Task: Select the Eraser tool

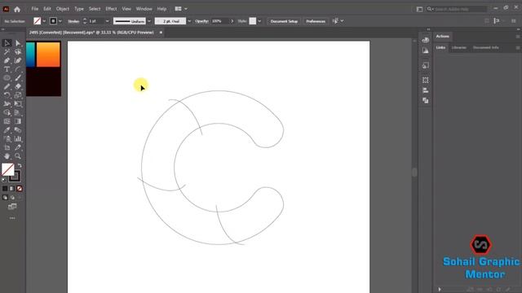Action: click(18, 86)
